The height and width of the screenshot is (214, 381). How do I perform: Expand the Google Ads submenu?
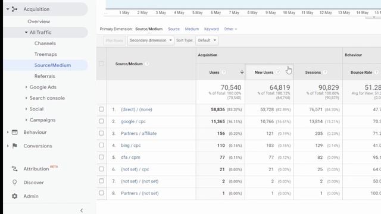[26, 87]
